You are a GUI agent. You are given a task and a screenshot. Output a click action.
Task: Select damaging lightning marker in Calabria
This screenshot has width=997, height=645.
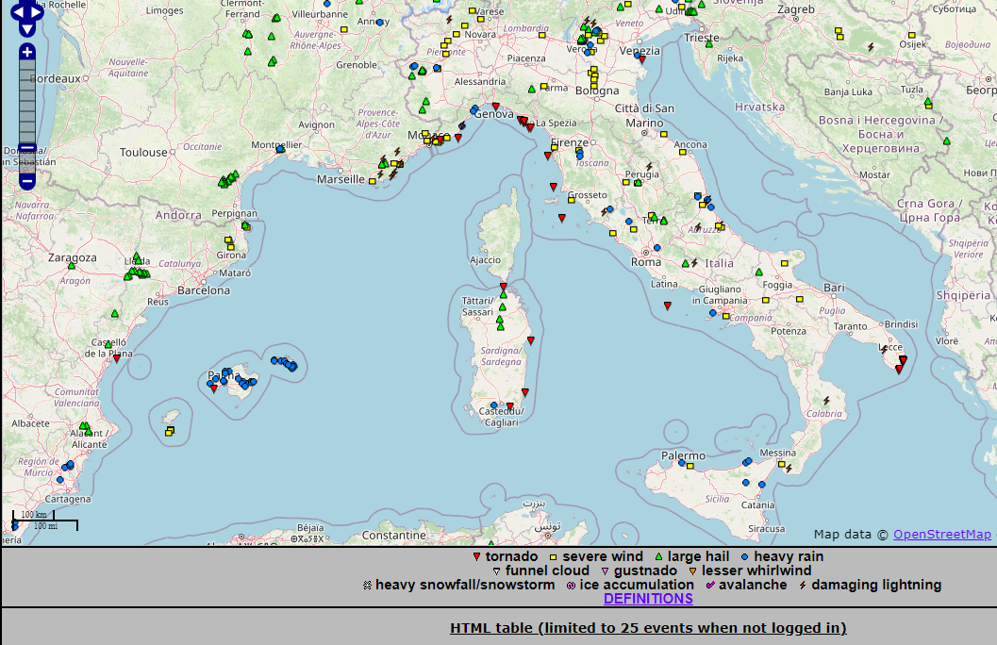pyautogui.click(x=826, y=400)
